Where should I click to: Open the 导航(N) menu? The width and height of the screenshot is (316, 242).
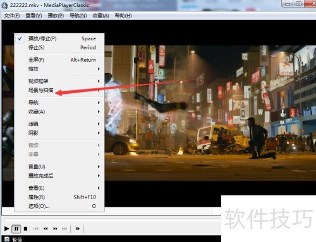[78, 16]
